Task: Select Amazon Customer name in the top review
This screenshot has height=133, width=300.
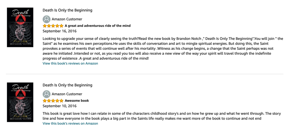Action: [x=67, y=19]
